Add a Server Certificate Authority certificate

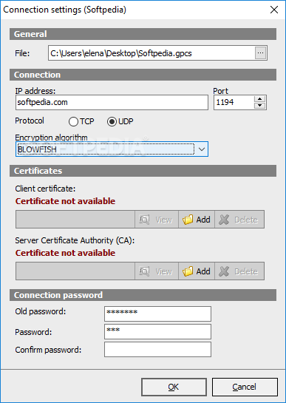click(197, 271)
